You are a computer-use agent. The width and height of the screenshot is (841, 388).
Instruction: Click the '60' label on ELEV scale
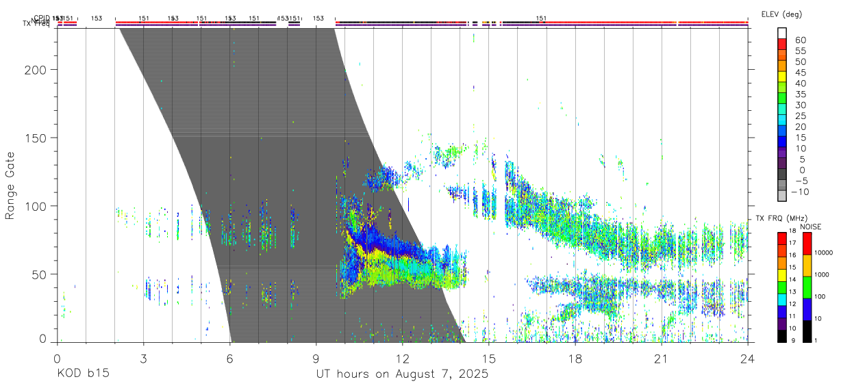pyautogui.click(x=799, y=40)
